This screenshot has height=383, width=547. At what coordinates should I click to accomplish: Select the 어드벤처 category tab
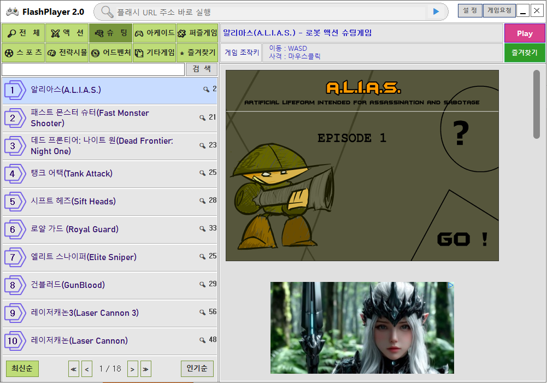click(110, 52)
